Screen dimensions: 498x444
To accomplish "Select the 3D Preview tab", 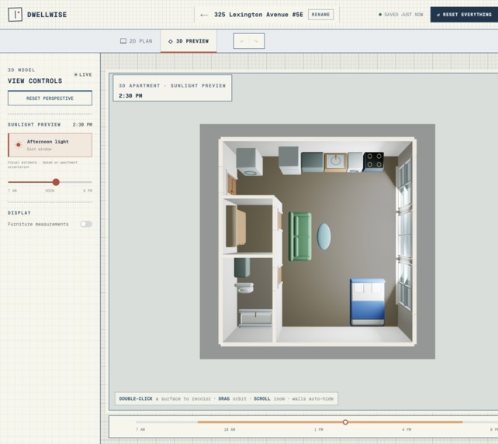I will 188,41.
